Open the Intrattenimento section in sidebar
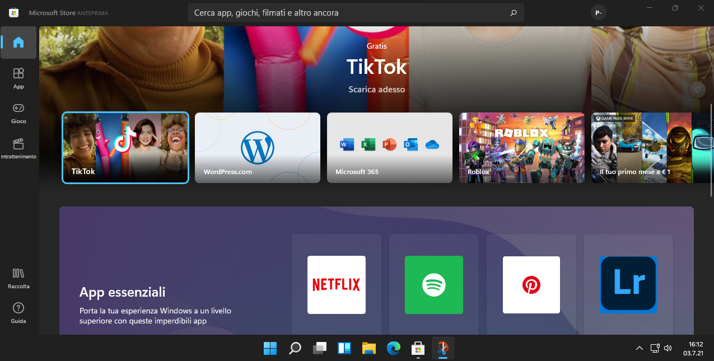This screenshot has height=361, width=714. 18,148
